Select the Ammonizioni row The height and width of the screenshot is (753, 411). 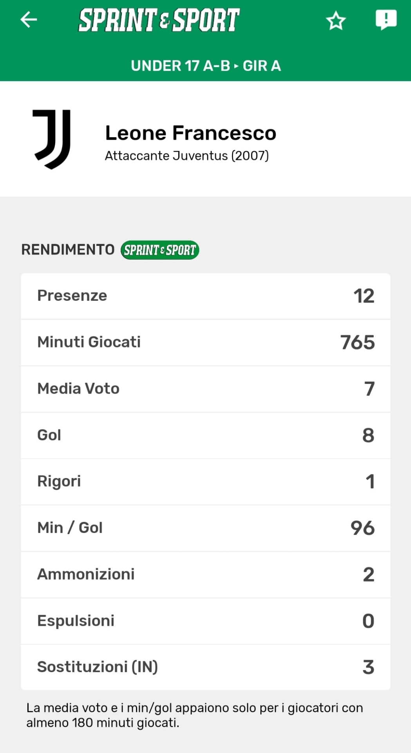click(x=205, y=574)
